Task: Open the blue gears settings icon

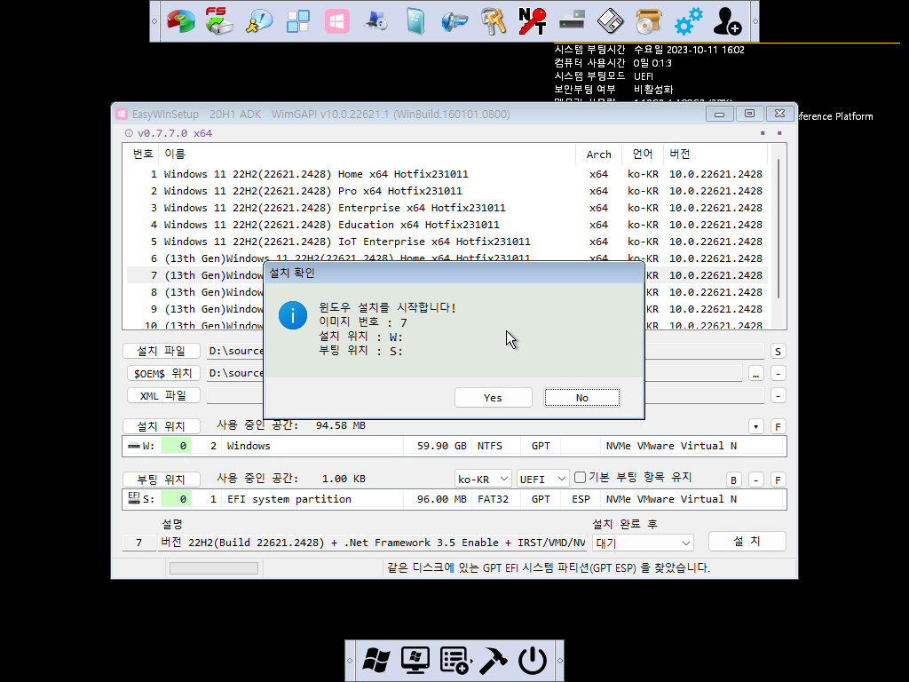Action: 688,21
